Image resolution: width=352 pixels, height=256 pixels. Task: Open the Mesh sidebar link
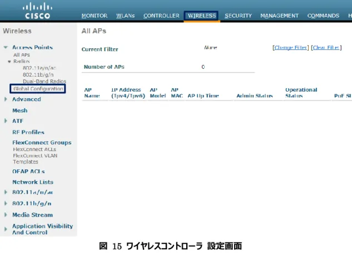[x=20, y=111]
